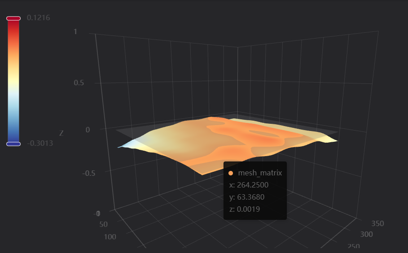Viewport: 408px width, 253px height.
Task: Click the axis tick label 50
Action: [x=104, y=224]
